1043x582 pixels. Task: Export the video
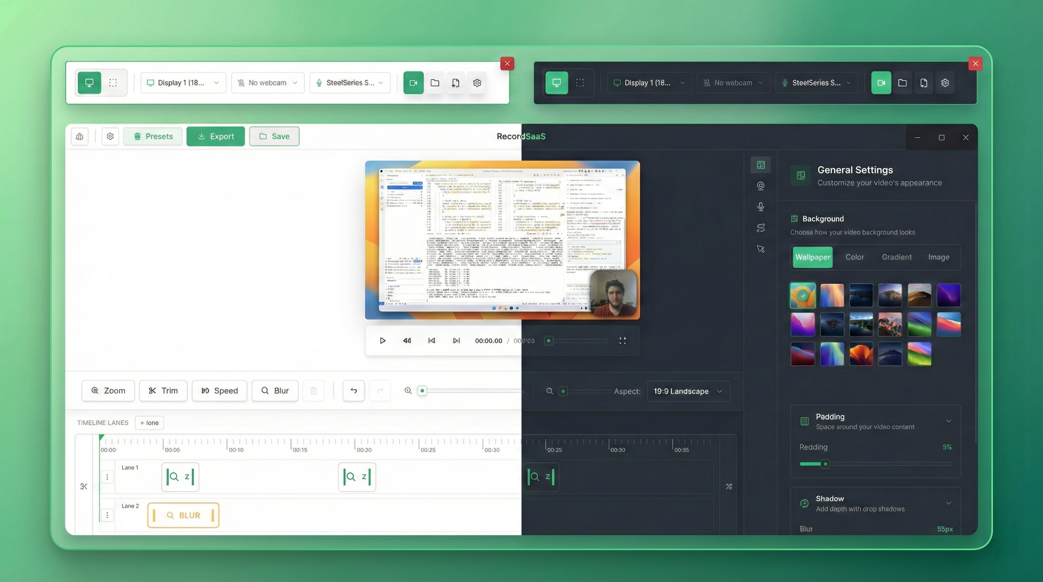tap(215, 136)
